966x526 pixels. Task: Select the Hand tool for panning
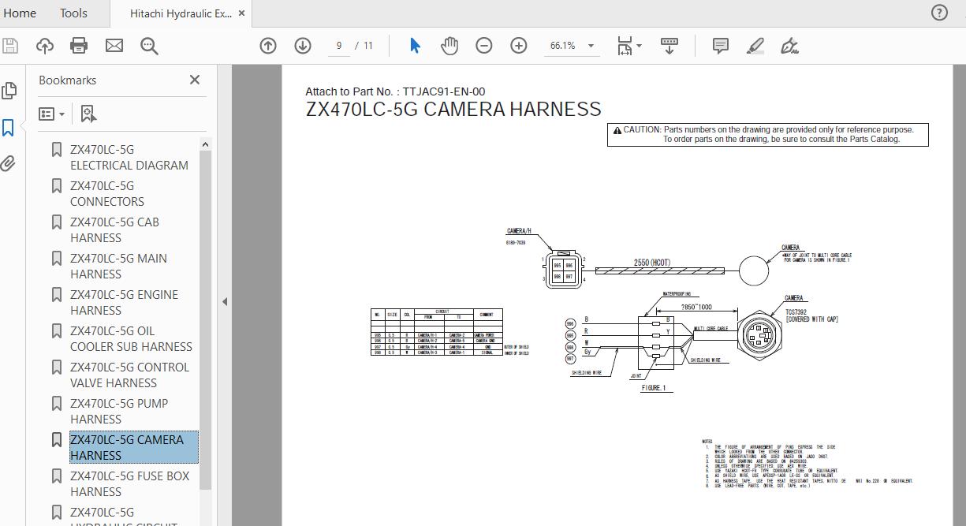(449, 45)
